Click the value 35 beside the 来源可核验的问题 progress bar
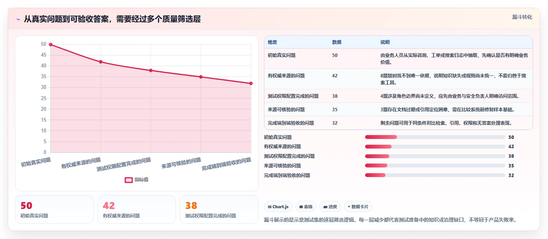Screen dimensions: 548x239 click(x=511, y=166)
